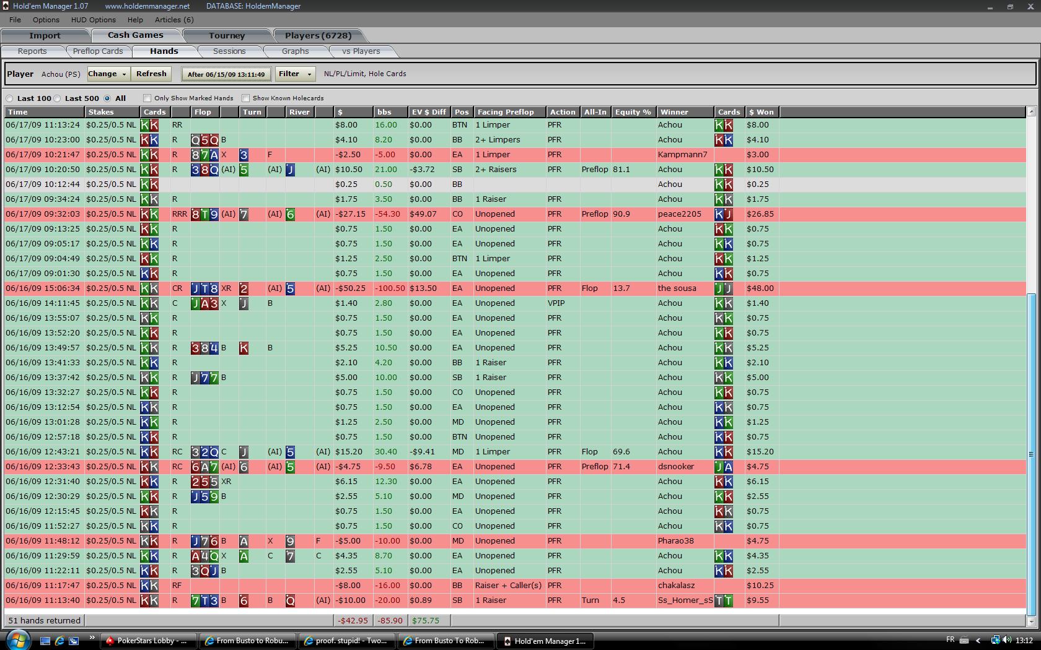Click the river card J in the 10:20:50 row
1041x650 pixels.
pyautogui.click(x=290, y=170)
